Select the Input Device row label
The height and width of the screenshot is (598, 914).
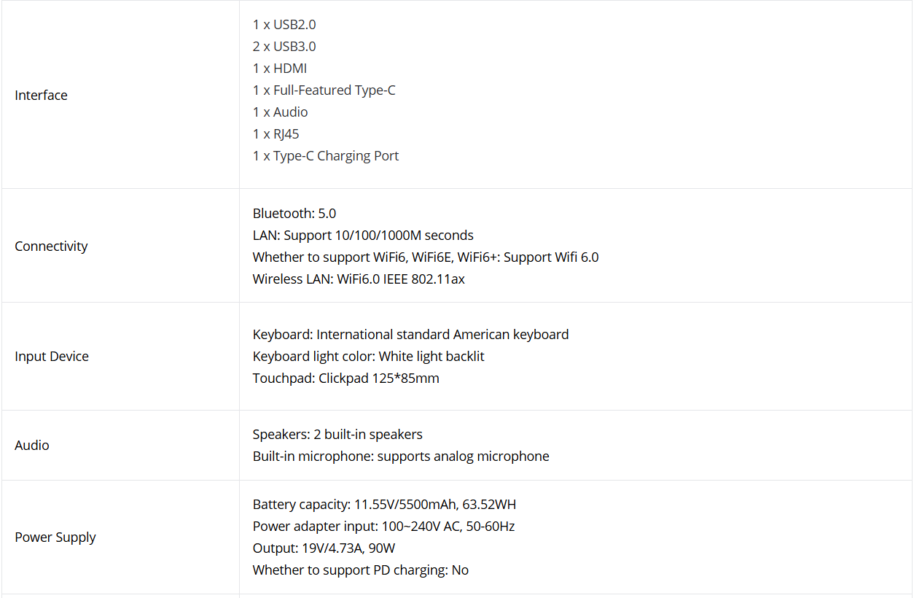coord(52,357)
